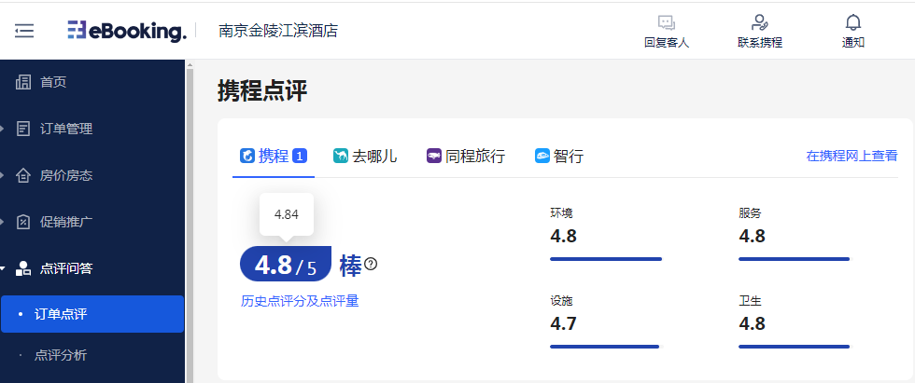Click the hamburger menu icon

[x=24, y=31]
